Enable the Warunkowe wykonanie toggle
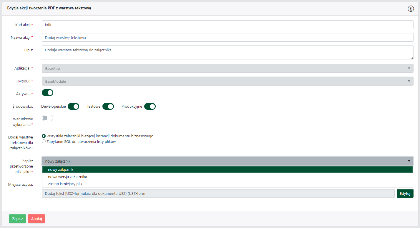The height and width of the screenshot is (228, 420). point(47,118)
